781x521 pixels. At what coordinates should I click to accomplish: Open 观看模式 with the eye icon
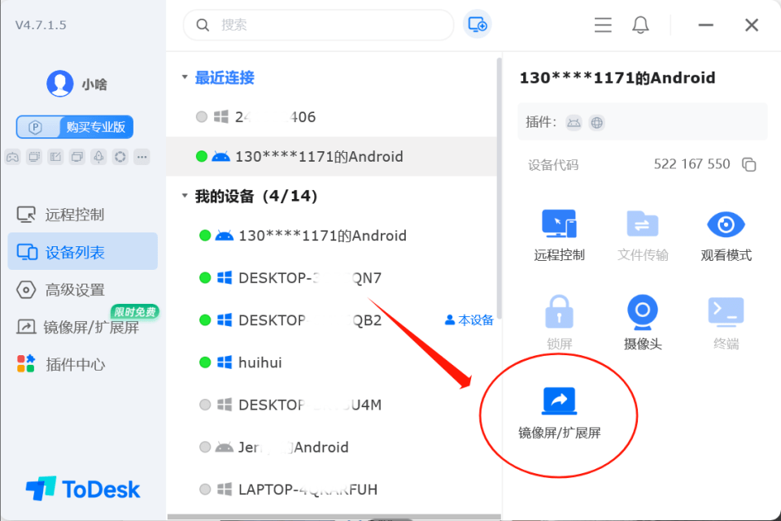(x=726, y=236)
